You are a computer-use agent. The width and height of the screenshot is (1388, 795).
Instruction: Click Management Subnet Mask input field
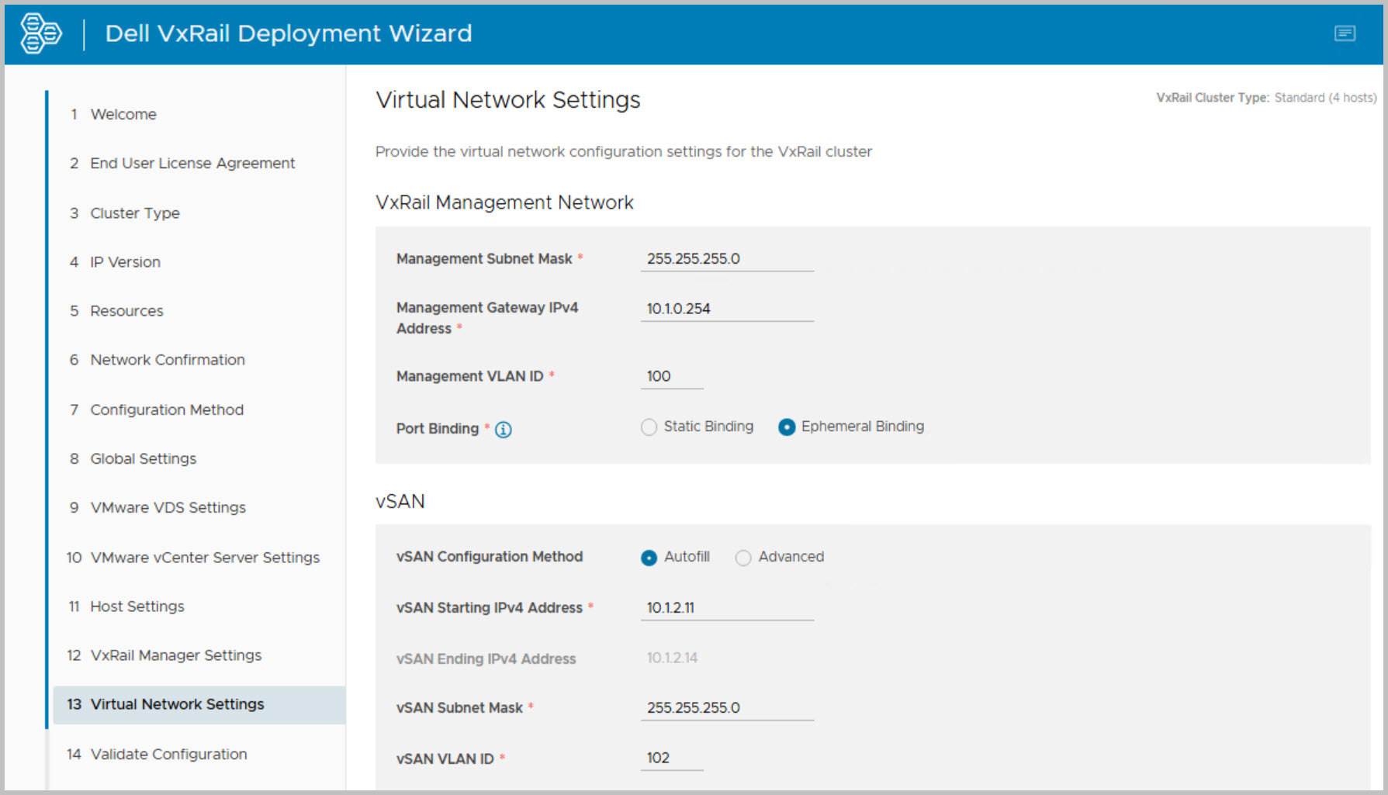(x=726, y=259)
